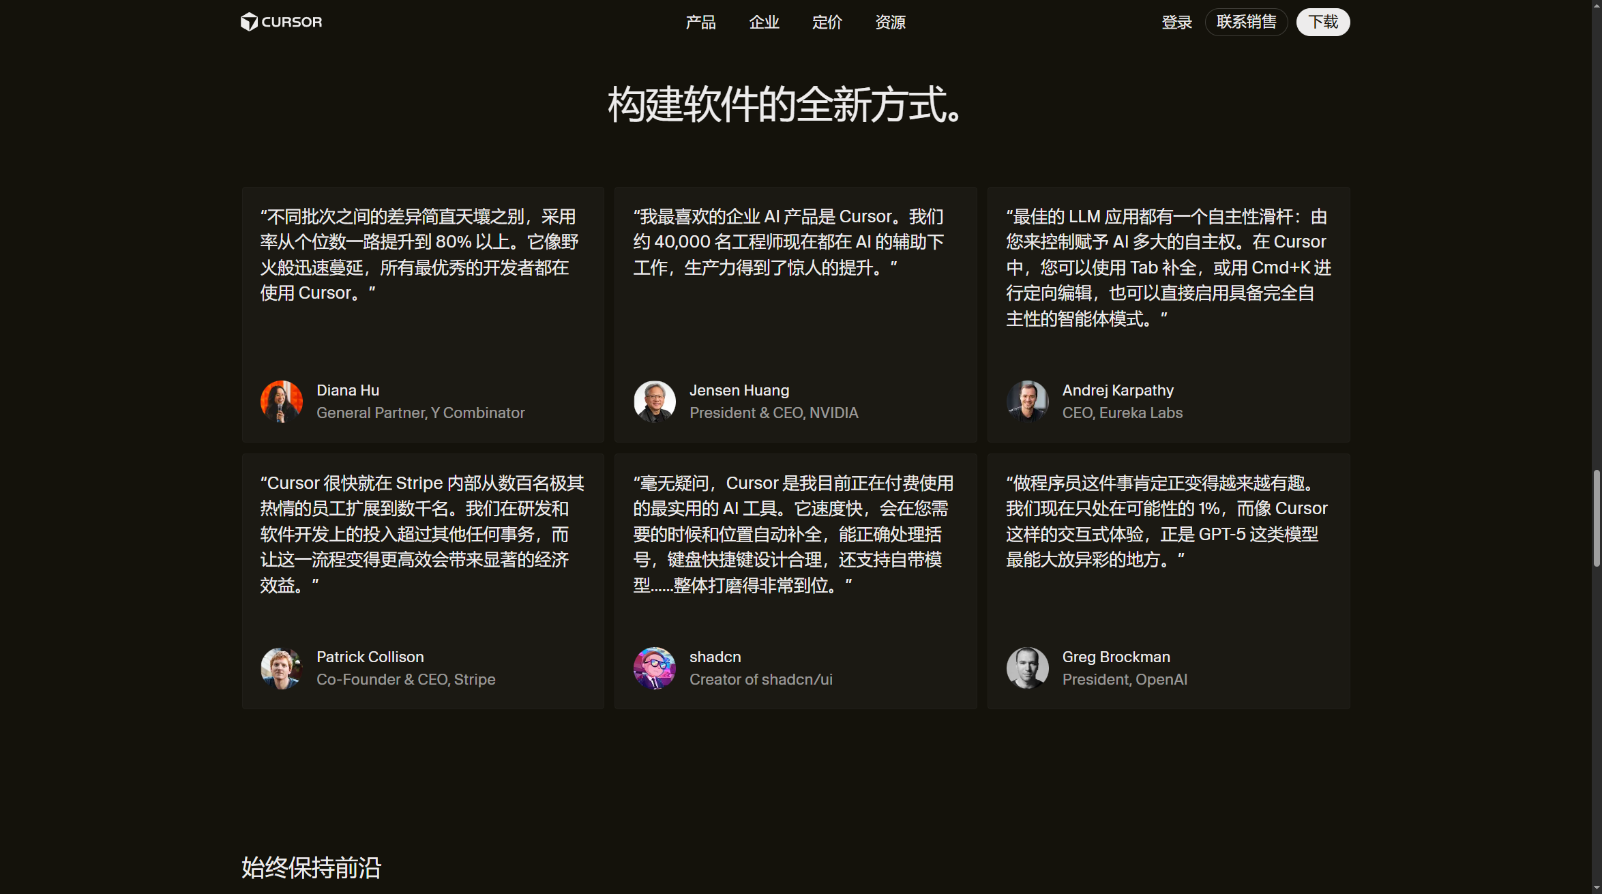The height and width of the screenshot is (894, 1602).
Task: Click the 下载 download button
Action: coord(1323,22)
